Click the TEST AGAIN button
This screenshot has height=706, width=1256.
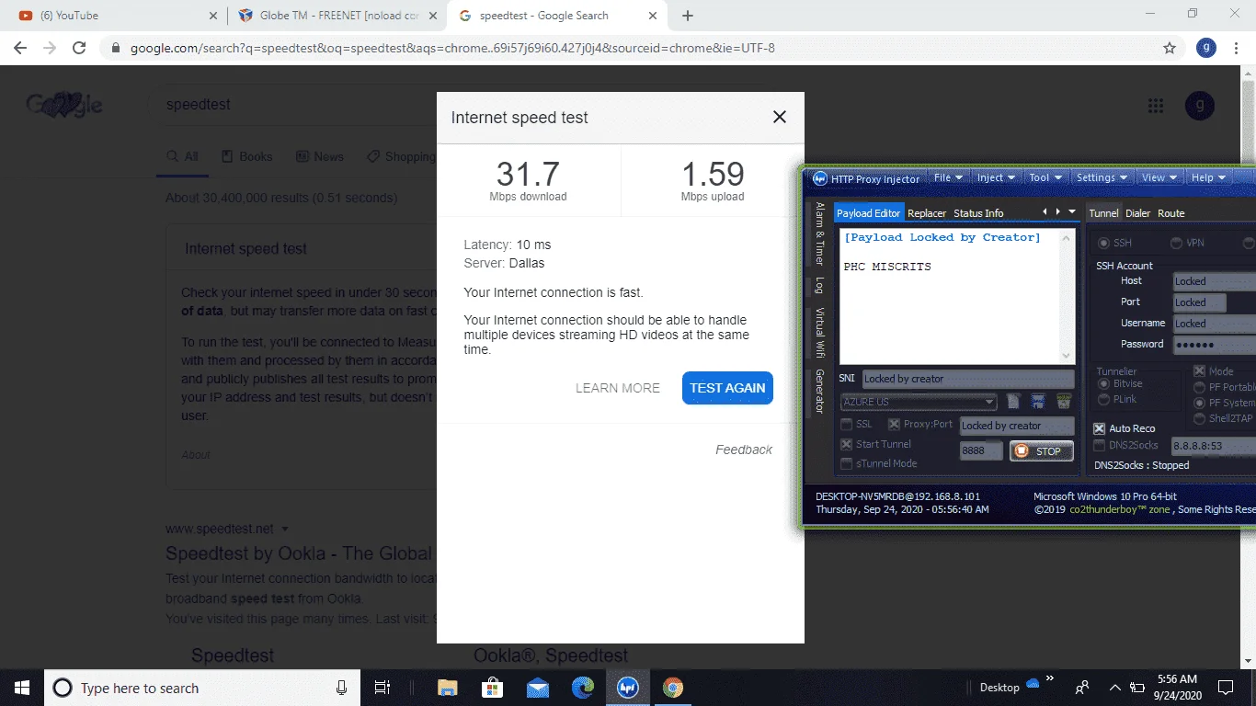click(727, 388)
